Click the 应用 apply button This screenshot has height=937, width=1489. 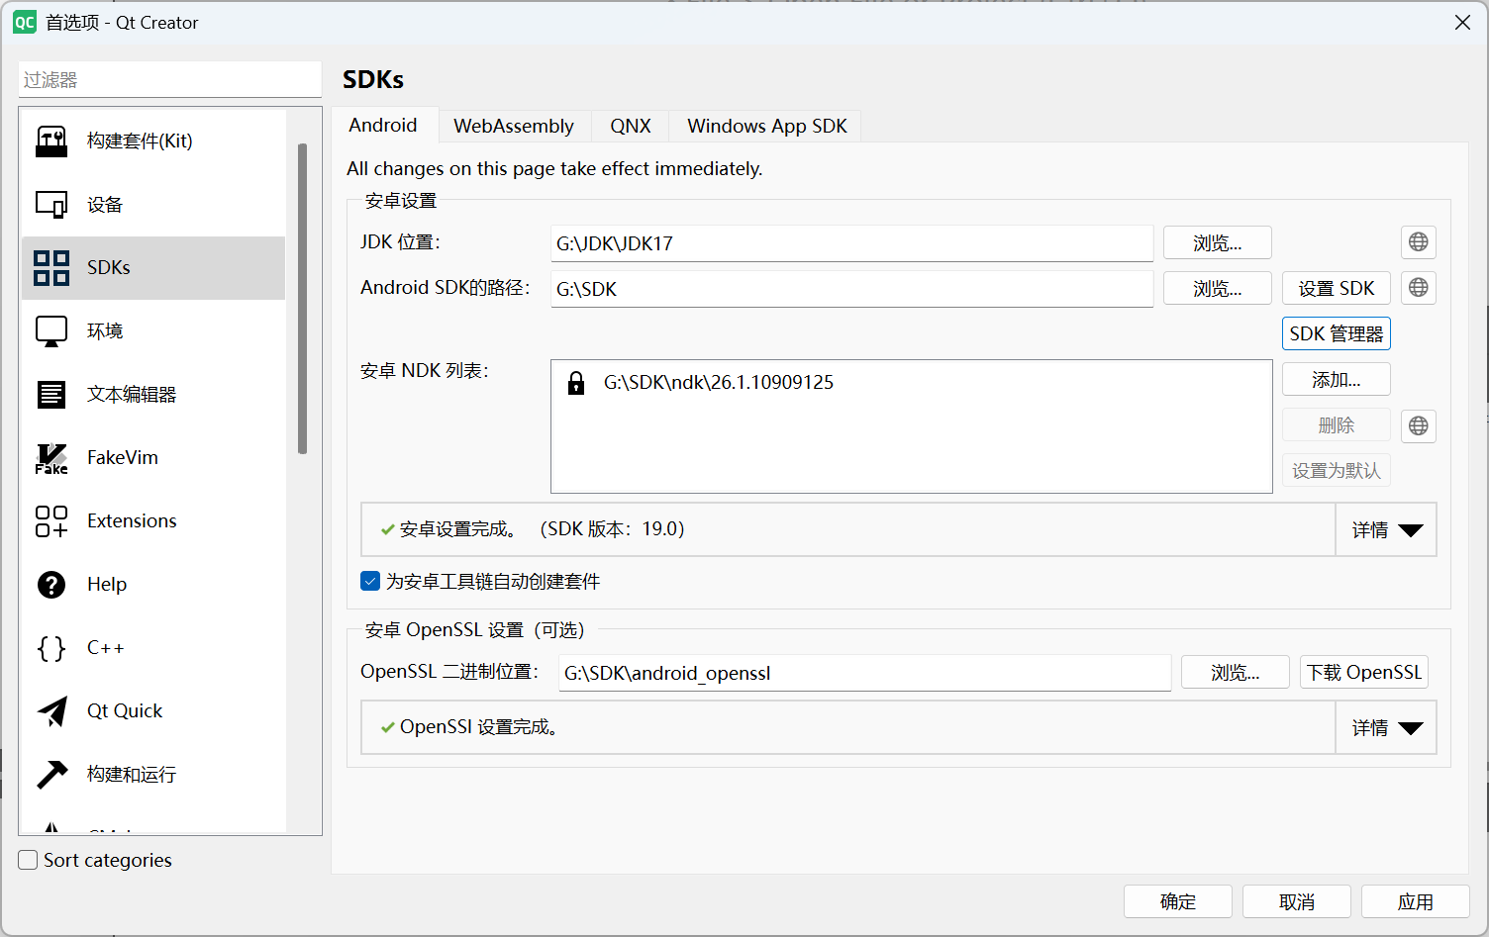point(1416,901)
